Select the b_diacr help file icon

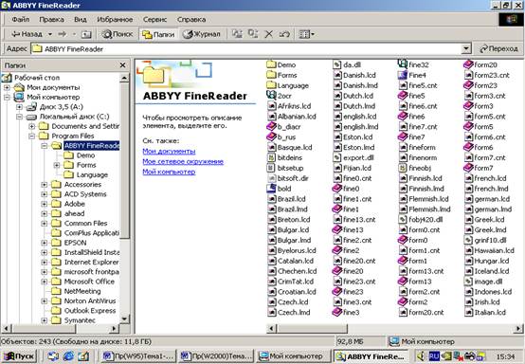pyautogui.click(x=271, y=127)
